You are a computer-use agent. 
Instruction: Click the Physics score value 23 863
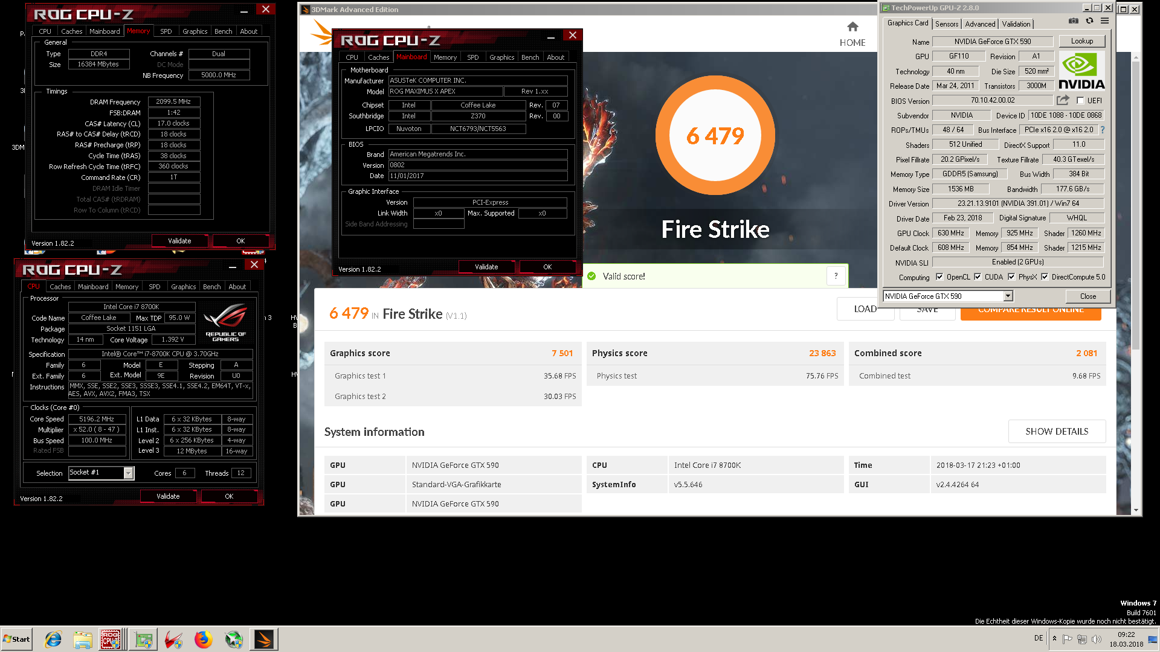822,353
